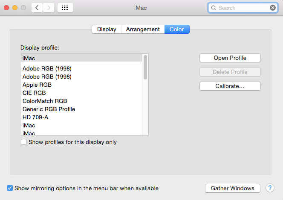283x200 pixels.
Task: Select the Color tab
Action: [x=177, y=29]
